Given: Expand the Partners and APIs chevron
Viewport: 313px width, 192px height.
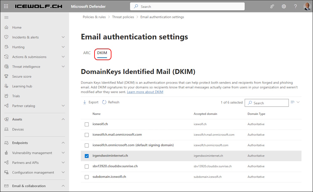Looking at the screenshot, I should pyautogui.click(x=63, y=163).
